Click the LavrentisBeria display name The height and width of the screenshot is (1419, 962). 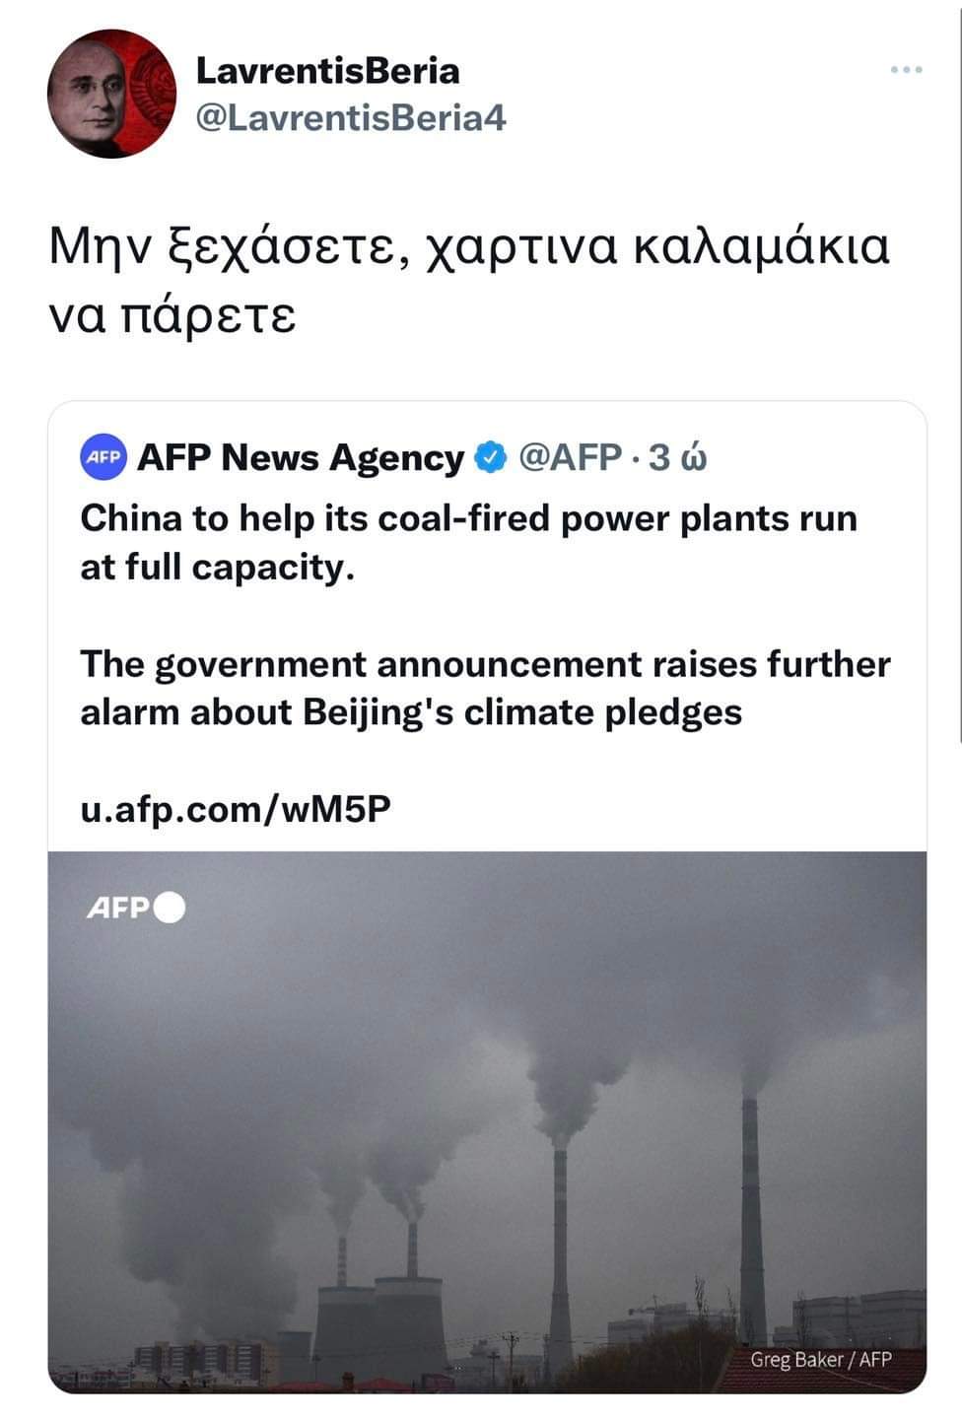pos(327,71)
